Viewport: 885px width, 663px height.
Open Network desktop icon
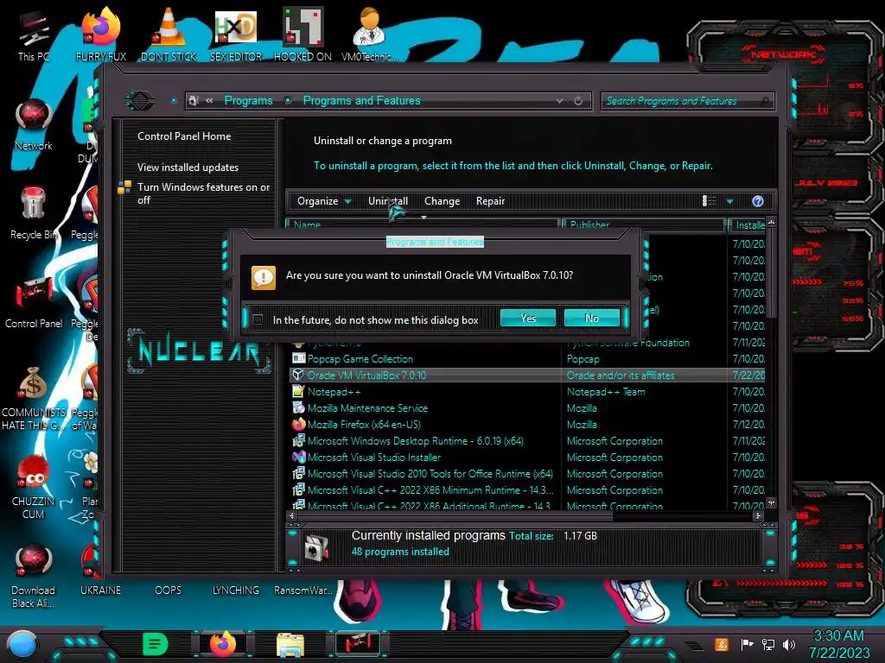click(x=34, y=125)
